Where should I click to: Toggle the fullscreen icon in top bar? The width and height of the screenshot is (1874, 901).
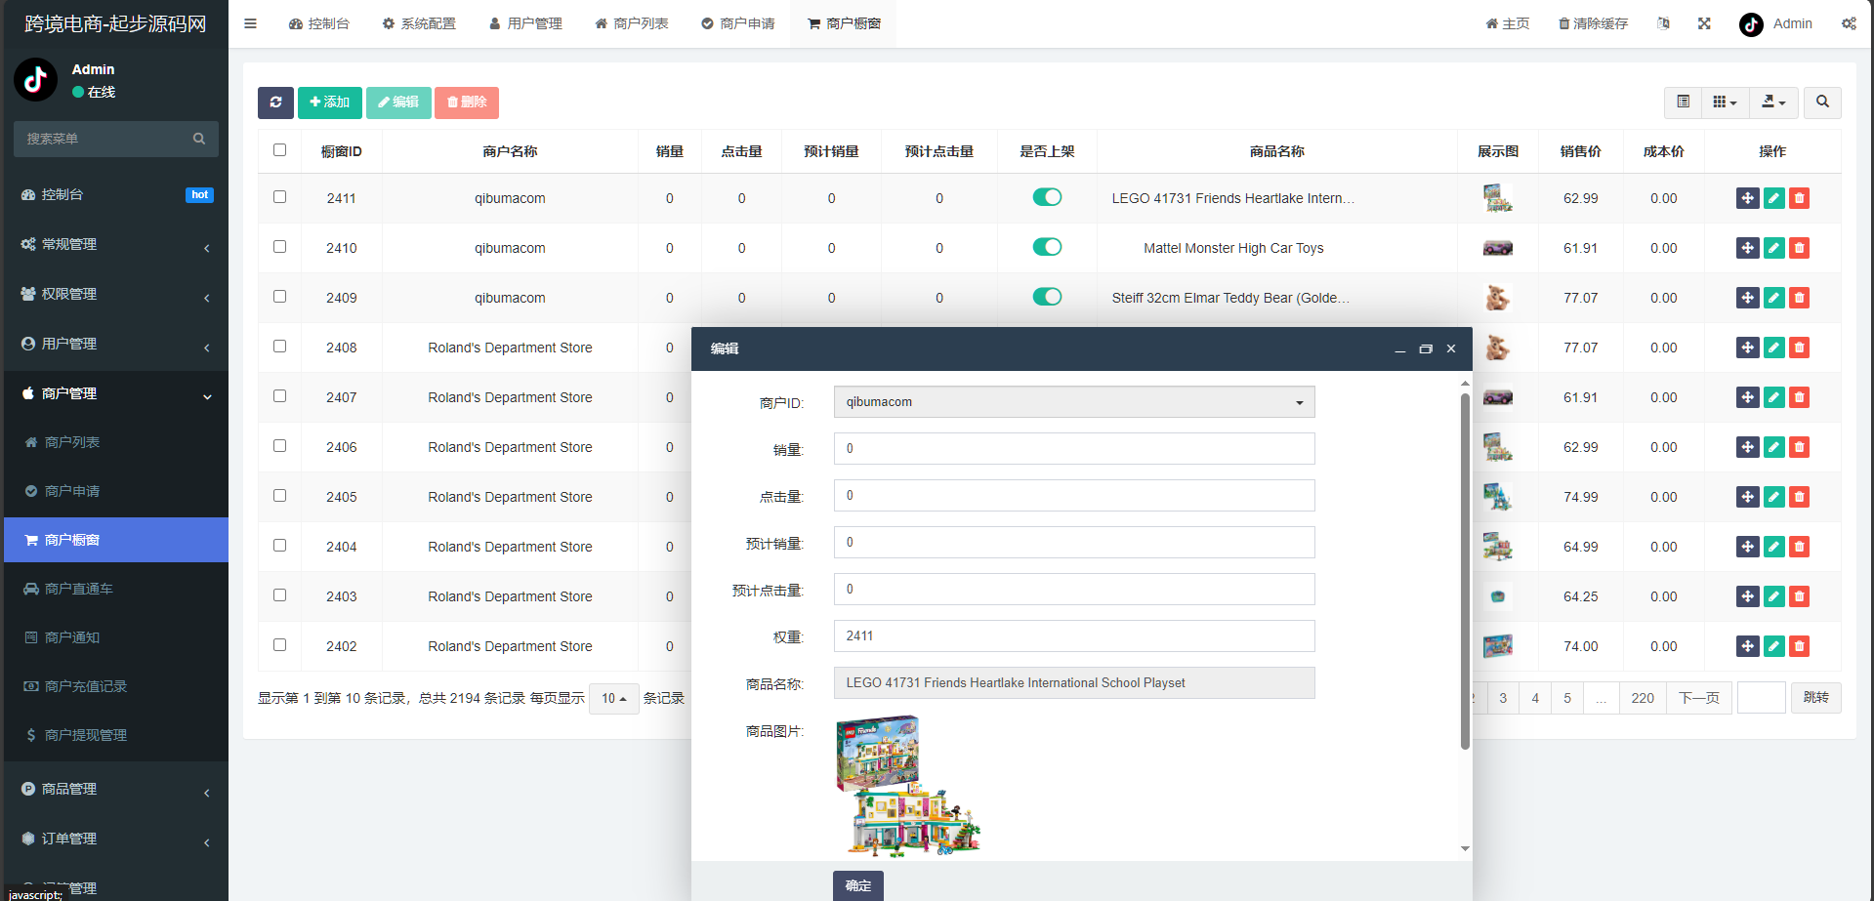point(1704,23)
